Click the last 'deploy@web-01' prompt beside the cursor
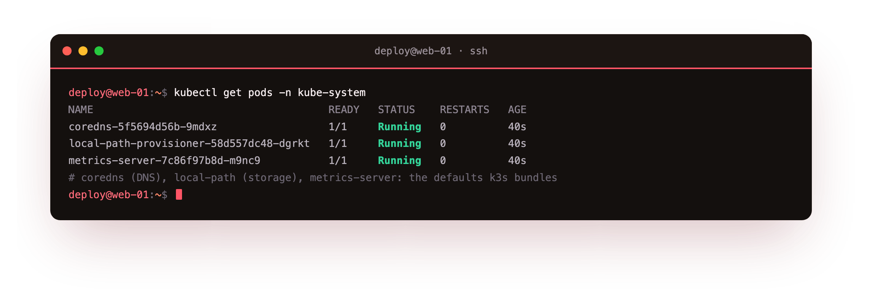This screenshot has width=872, height=306. tap(109, 195)
